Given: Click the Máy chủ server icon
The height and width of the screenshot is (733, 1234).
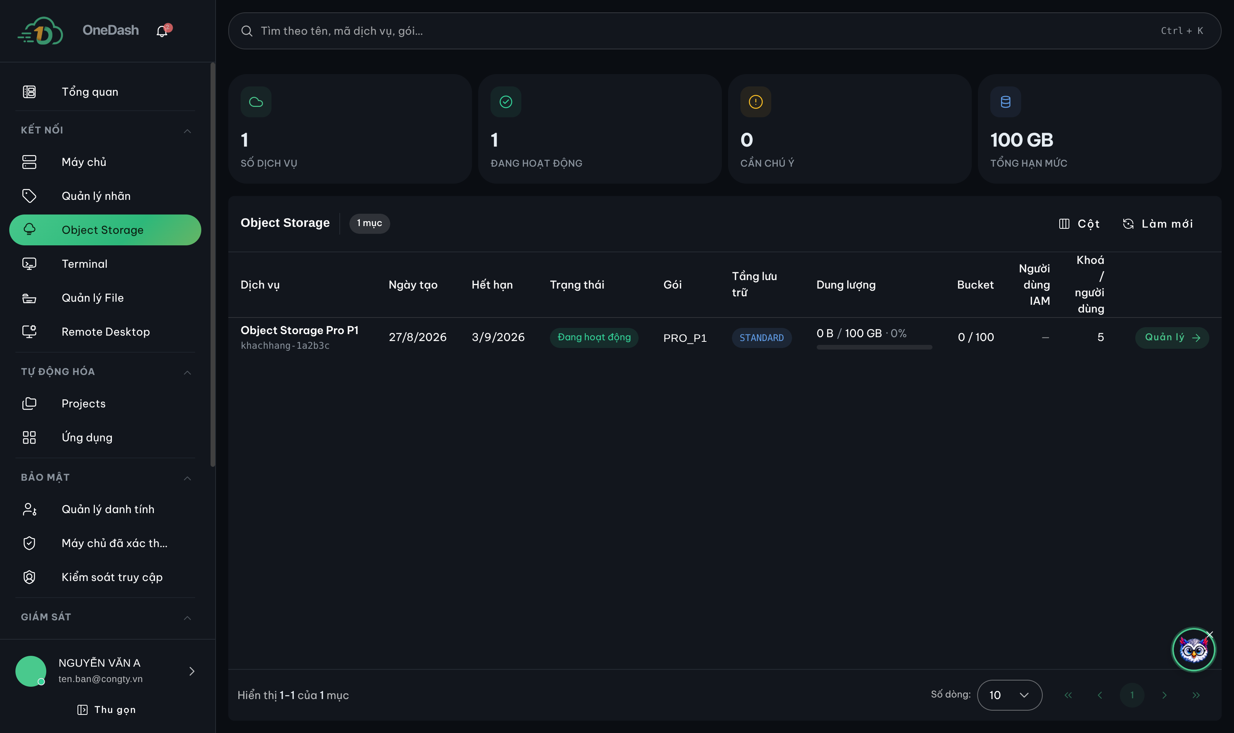Looking at the screenshot, I should [29, 162].
